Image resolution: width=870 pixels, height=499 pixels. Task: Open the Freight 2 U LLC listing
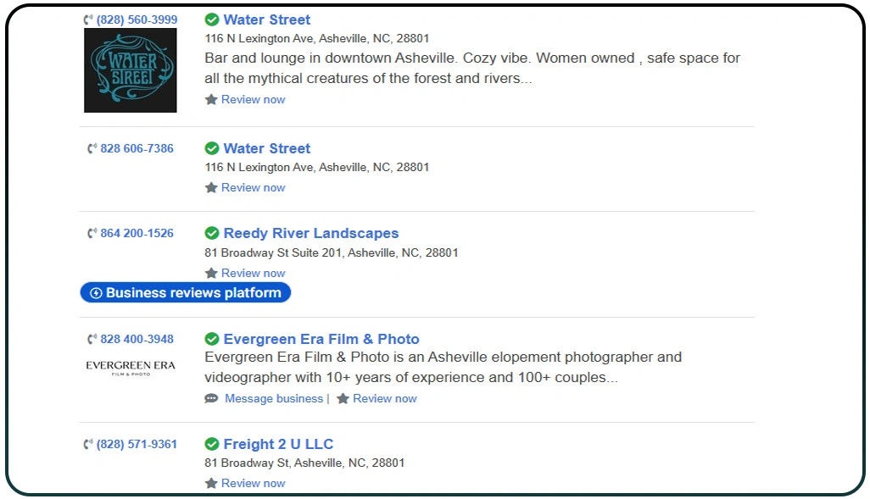coord(278,445)
